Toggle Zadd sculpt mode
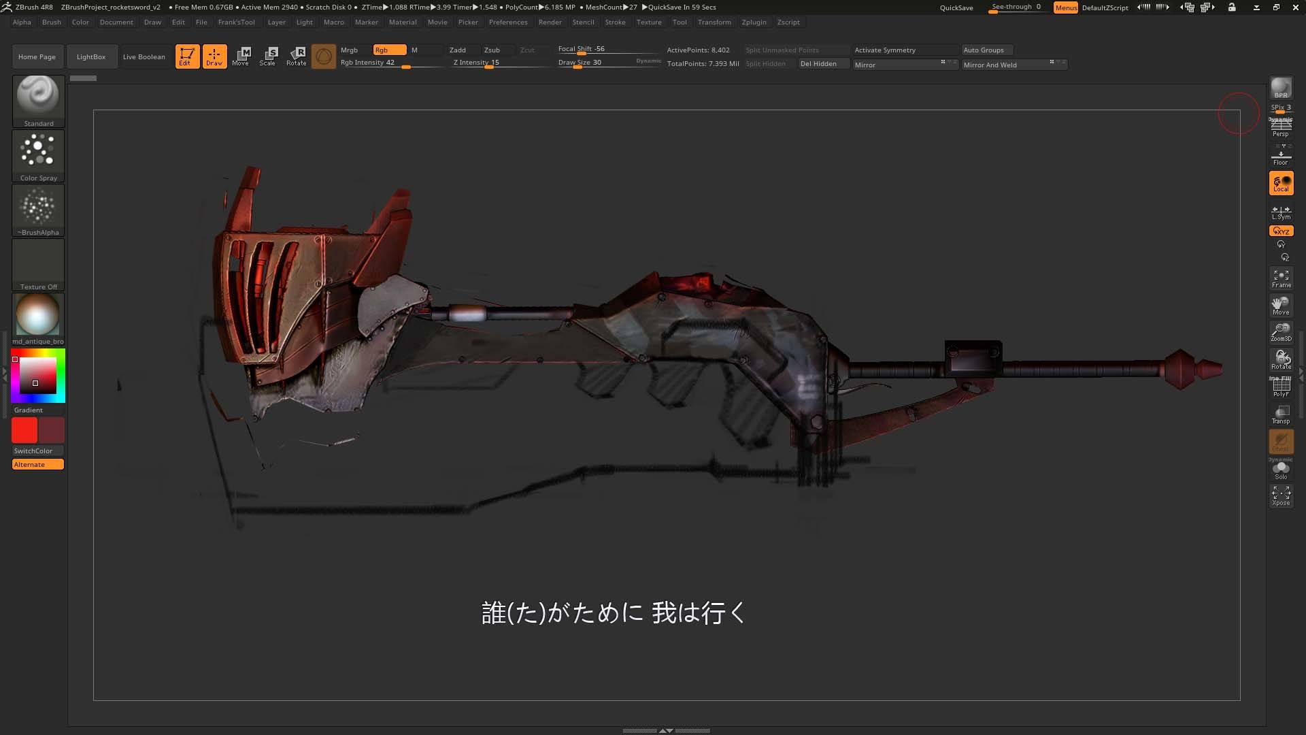The height and width of the screenshot is (735, 1306). (x=463, y=50)
